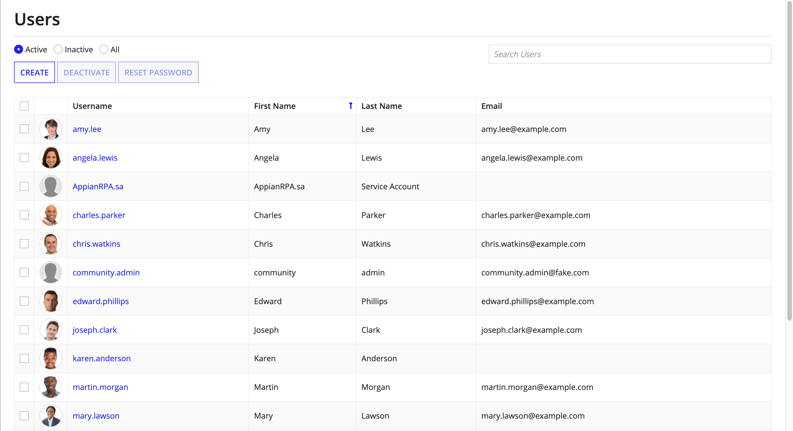
Task: Select the Inactive radio button
Action: click(57, 49)
